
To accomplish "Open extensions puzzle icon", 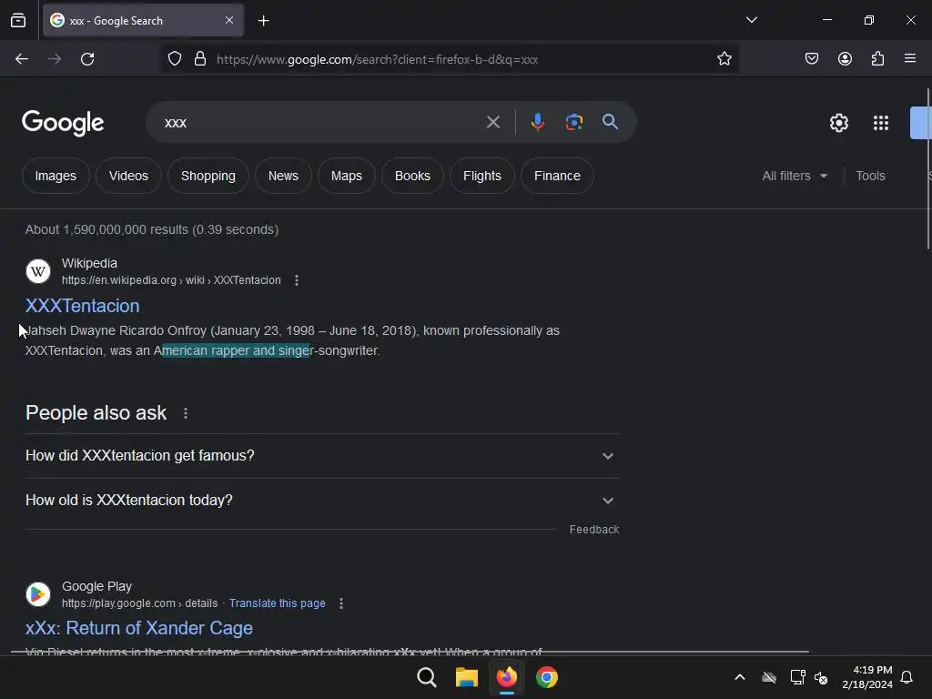I will [x=877, y=59].
